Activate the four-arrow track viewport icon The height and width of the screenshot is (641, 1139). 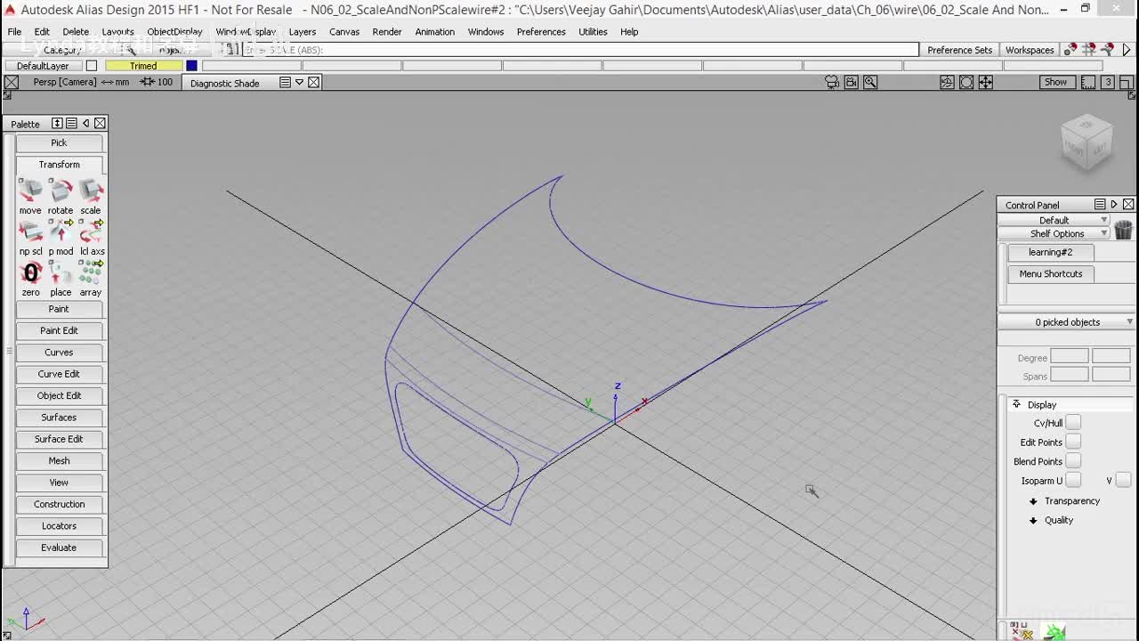(x=986, y=82)
